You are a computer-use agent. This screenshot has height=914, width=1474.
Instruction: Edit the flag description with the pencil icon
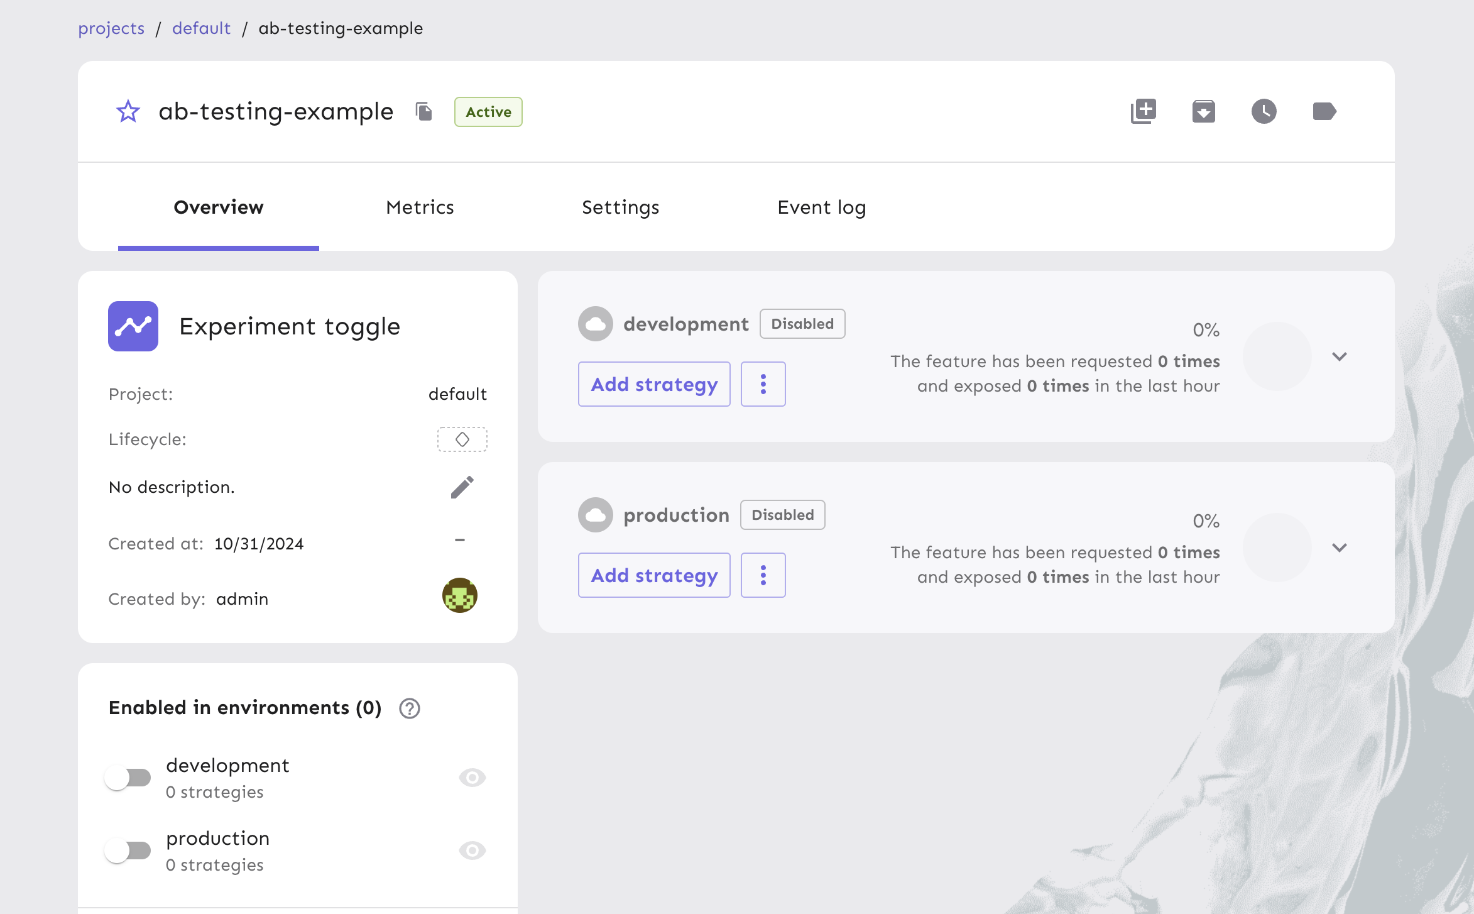click(x=462, y=486)
